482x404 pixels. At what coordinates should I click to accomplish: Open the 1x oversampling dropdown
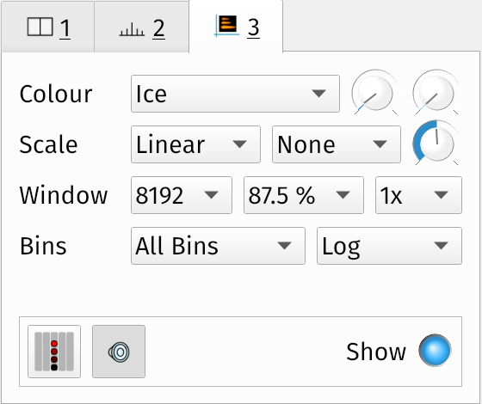[418, 195]
